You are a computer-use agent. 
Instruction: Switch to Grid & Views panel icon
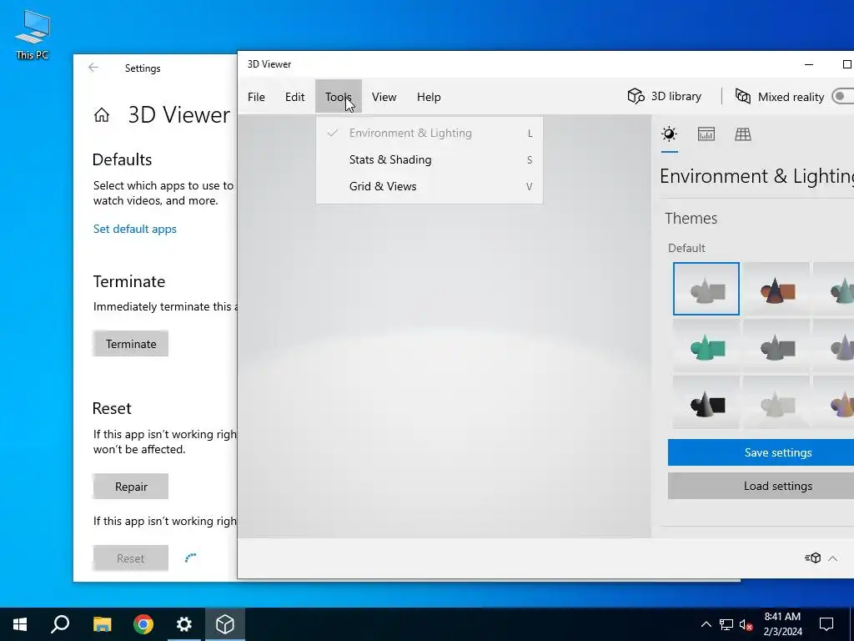tap(743, 134)
